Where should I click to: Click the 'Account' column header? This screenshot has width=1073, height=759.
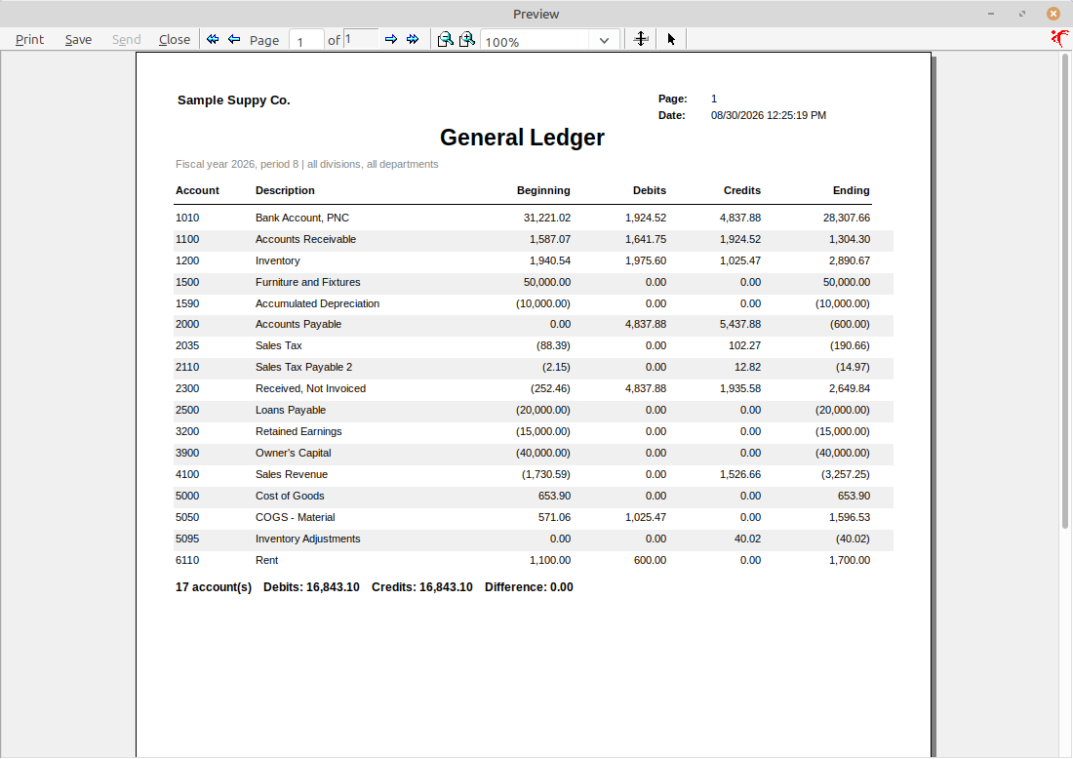coord(197,190)
